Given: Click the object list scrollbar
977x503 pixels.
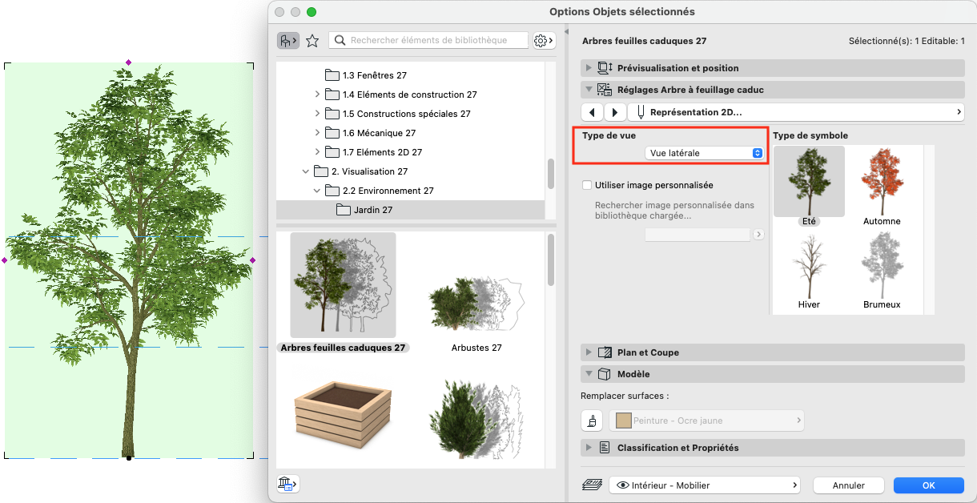Looking at the screenshot, I should [x=551, y=260].
